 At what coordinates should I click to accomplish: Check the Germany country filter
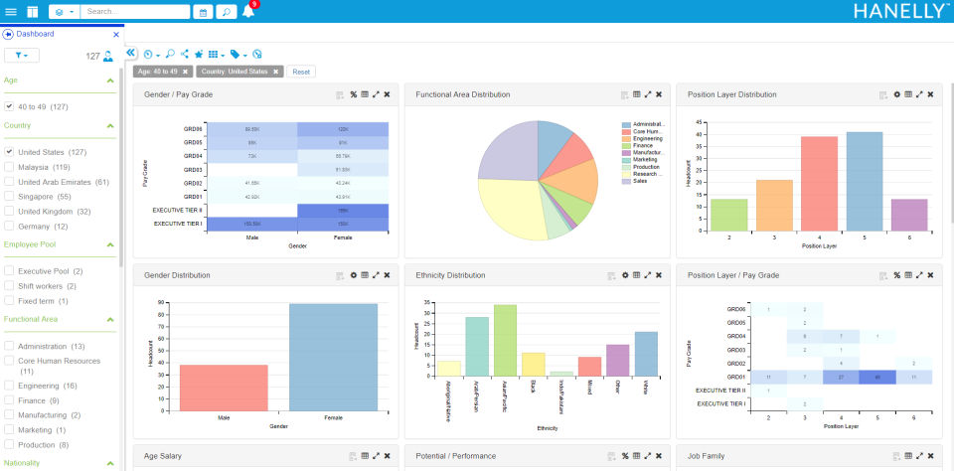[x=9, y=226]
